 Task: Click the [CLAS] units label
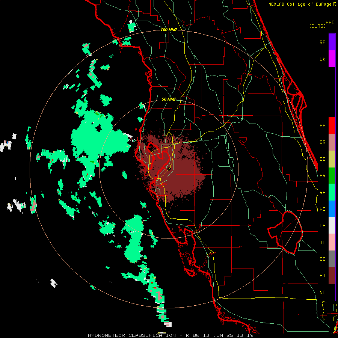click(317, 26)
